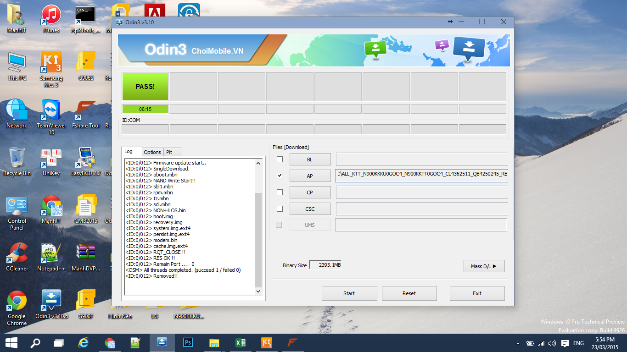The width and height of the screenshot is (627, 352).
Task: Open the Control Panel desktop icon
Action: (17, 213)
